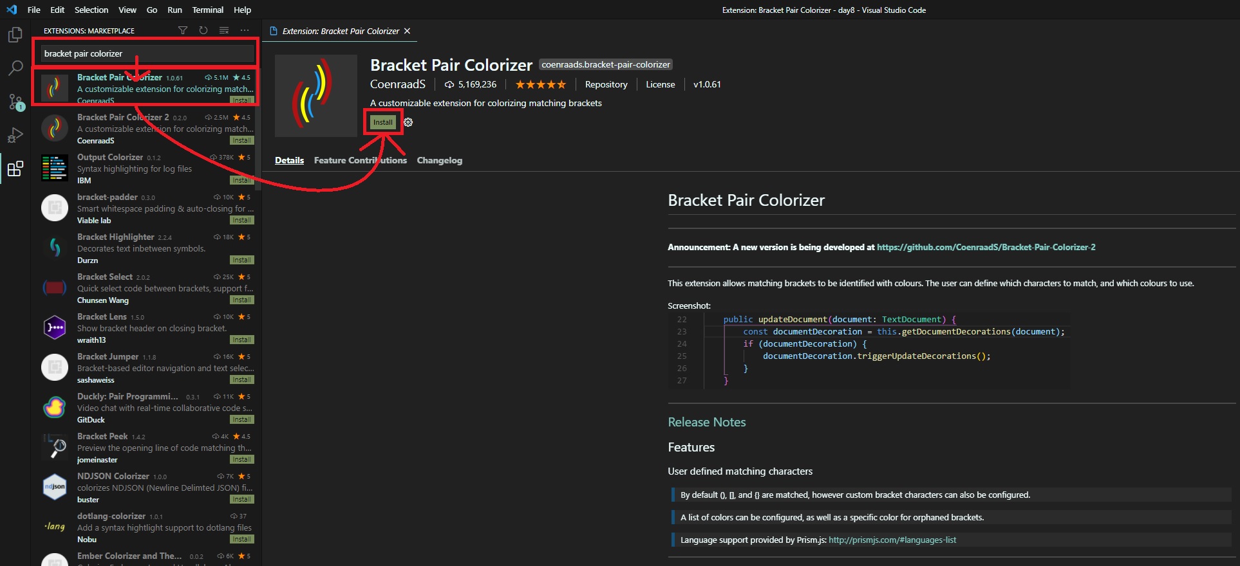Select NDJSON Colorizer extension in list
Screen dimensions: 1240x566
pyautogui.click(x=147, y=487)
